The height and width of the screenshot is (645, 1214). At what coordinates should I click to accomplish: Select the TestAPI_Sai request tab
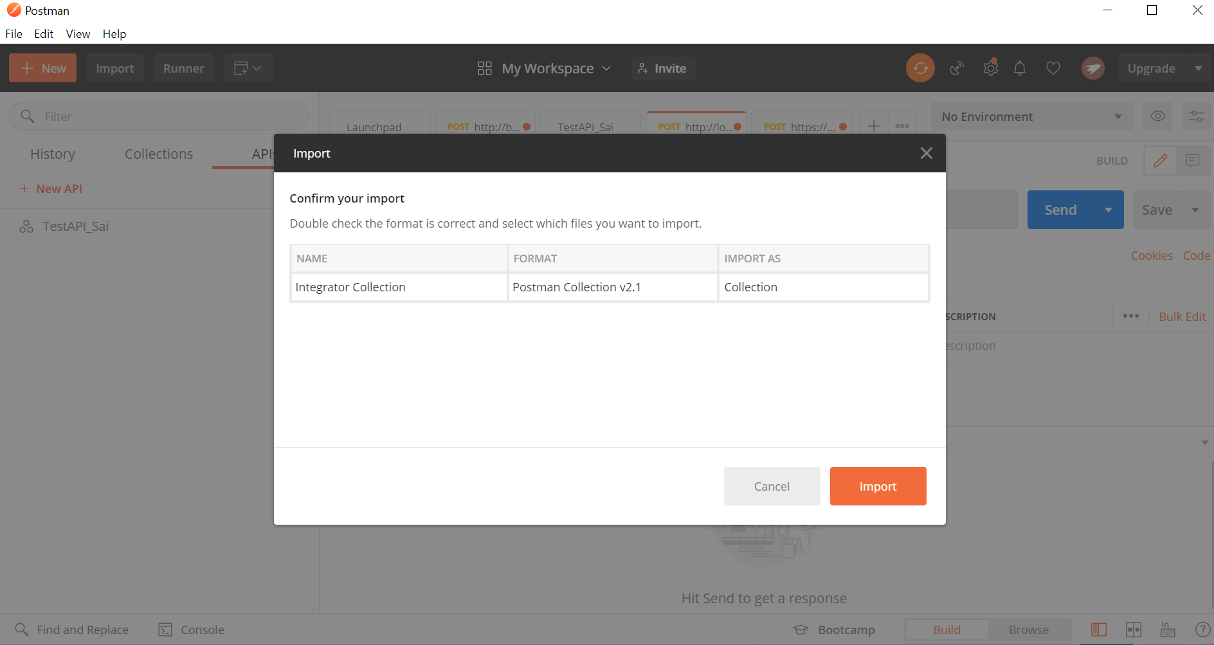[x=585, y=127]
